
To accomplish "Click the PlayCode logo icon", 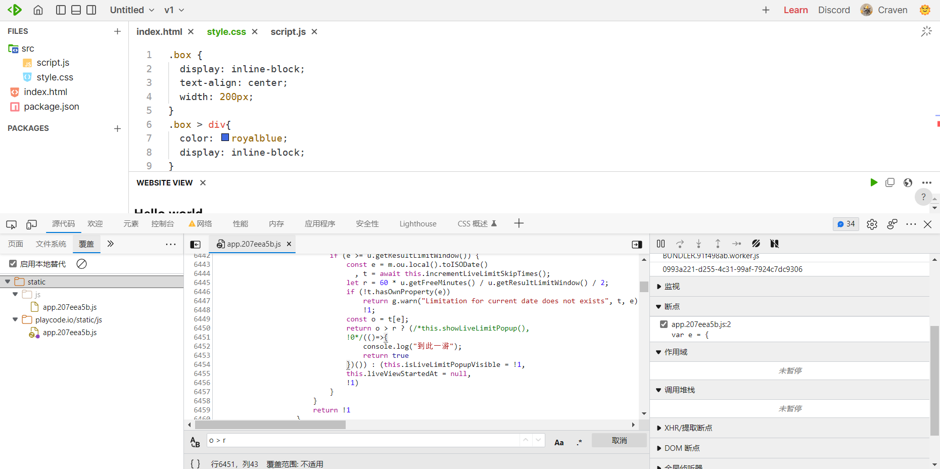I will pyautogui.click(x=15, y=10).
